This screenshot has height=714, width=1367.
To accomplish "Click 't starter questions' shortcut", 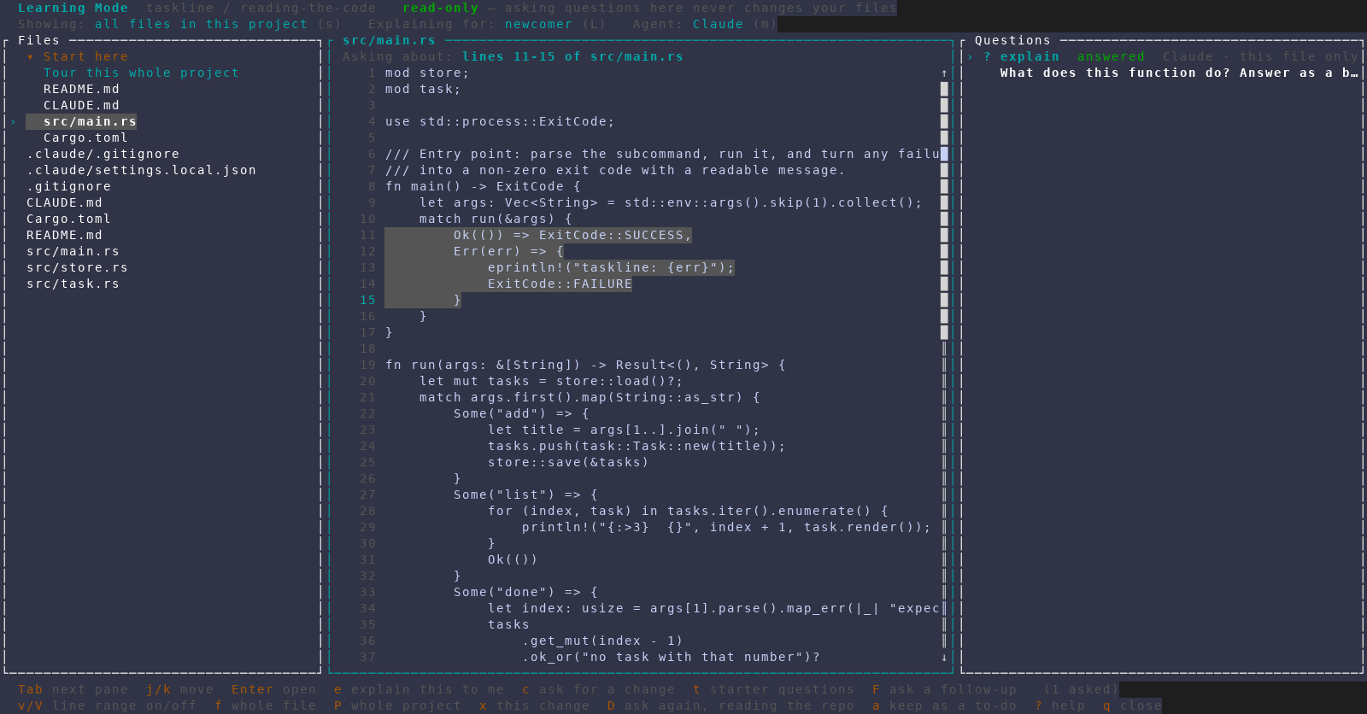I will pos(773,690).
